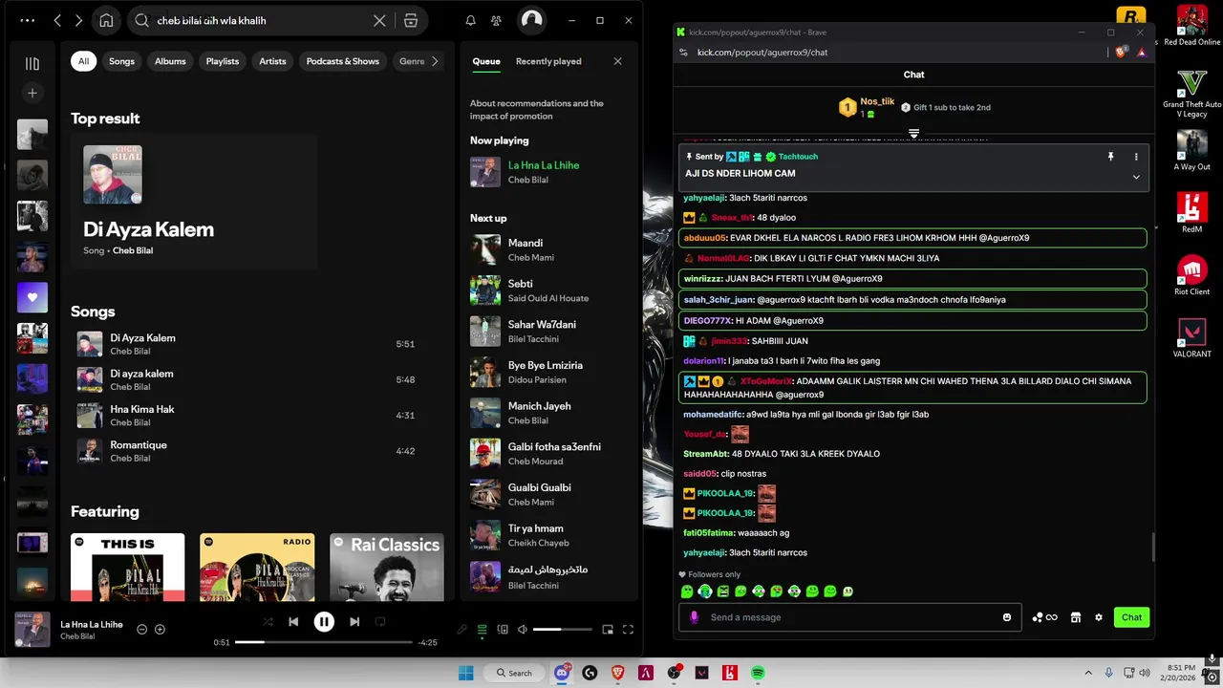This screenshot has height=688, width=1223.
Task: Select Podcasts & Shows filter chip
Action: pos(343,61)
